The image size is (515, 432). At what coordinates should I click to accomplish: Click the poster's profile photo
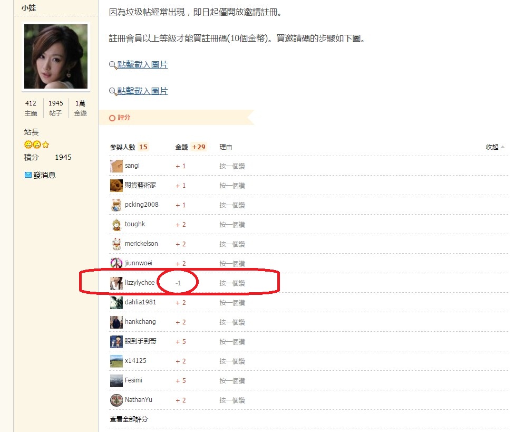click(x=56, y=56)
